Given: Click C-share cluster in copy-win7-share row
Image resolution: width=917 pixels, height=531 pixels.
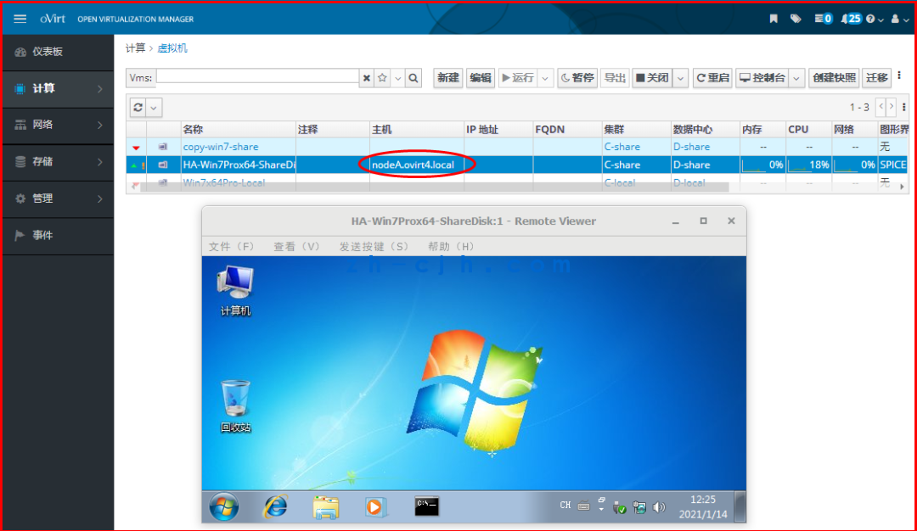Looking at the screenshot, I should (x=622, y=147).
